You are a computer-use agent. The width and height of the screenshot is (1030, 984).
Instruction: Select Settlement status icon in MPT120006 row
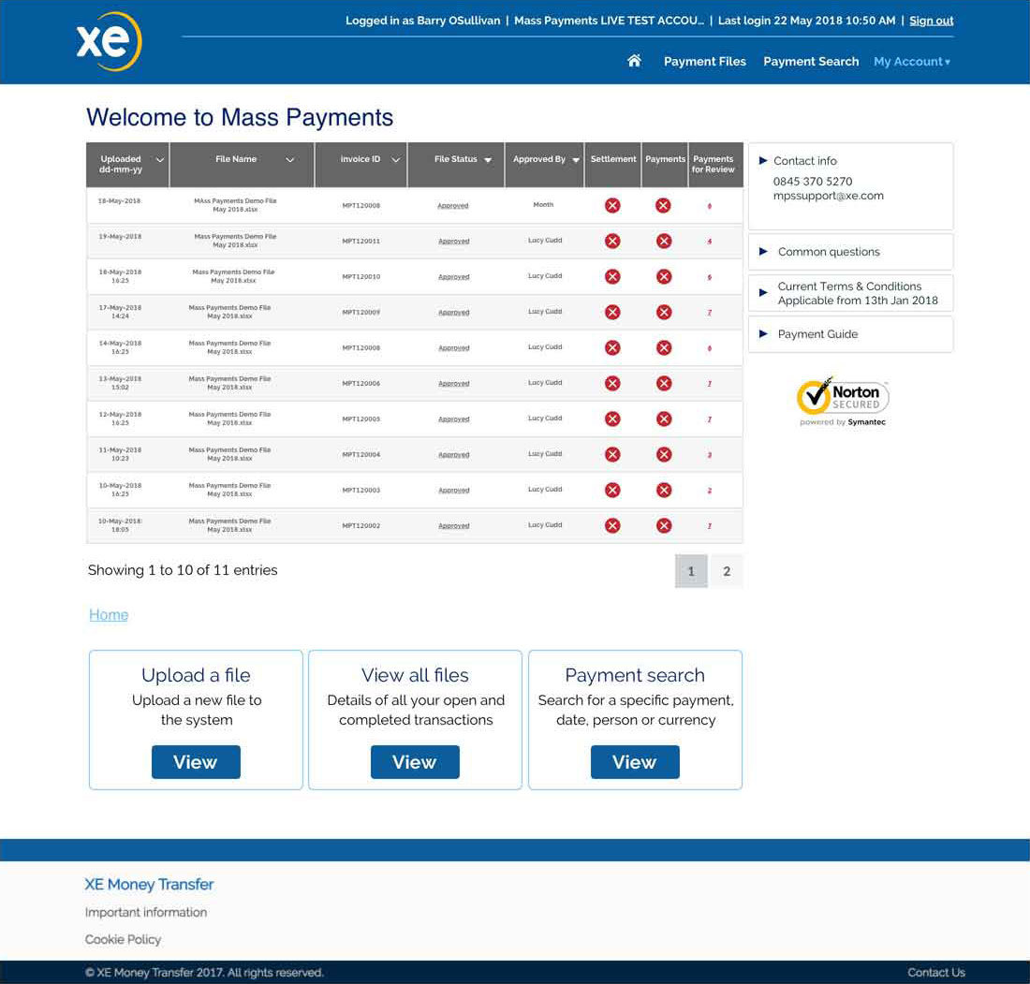pyautogui.click(x=612, y=383)
